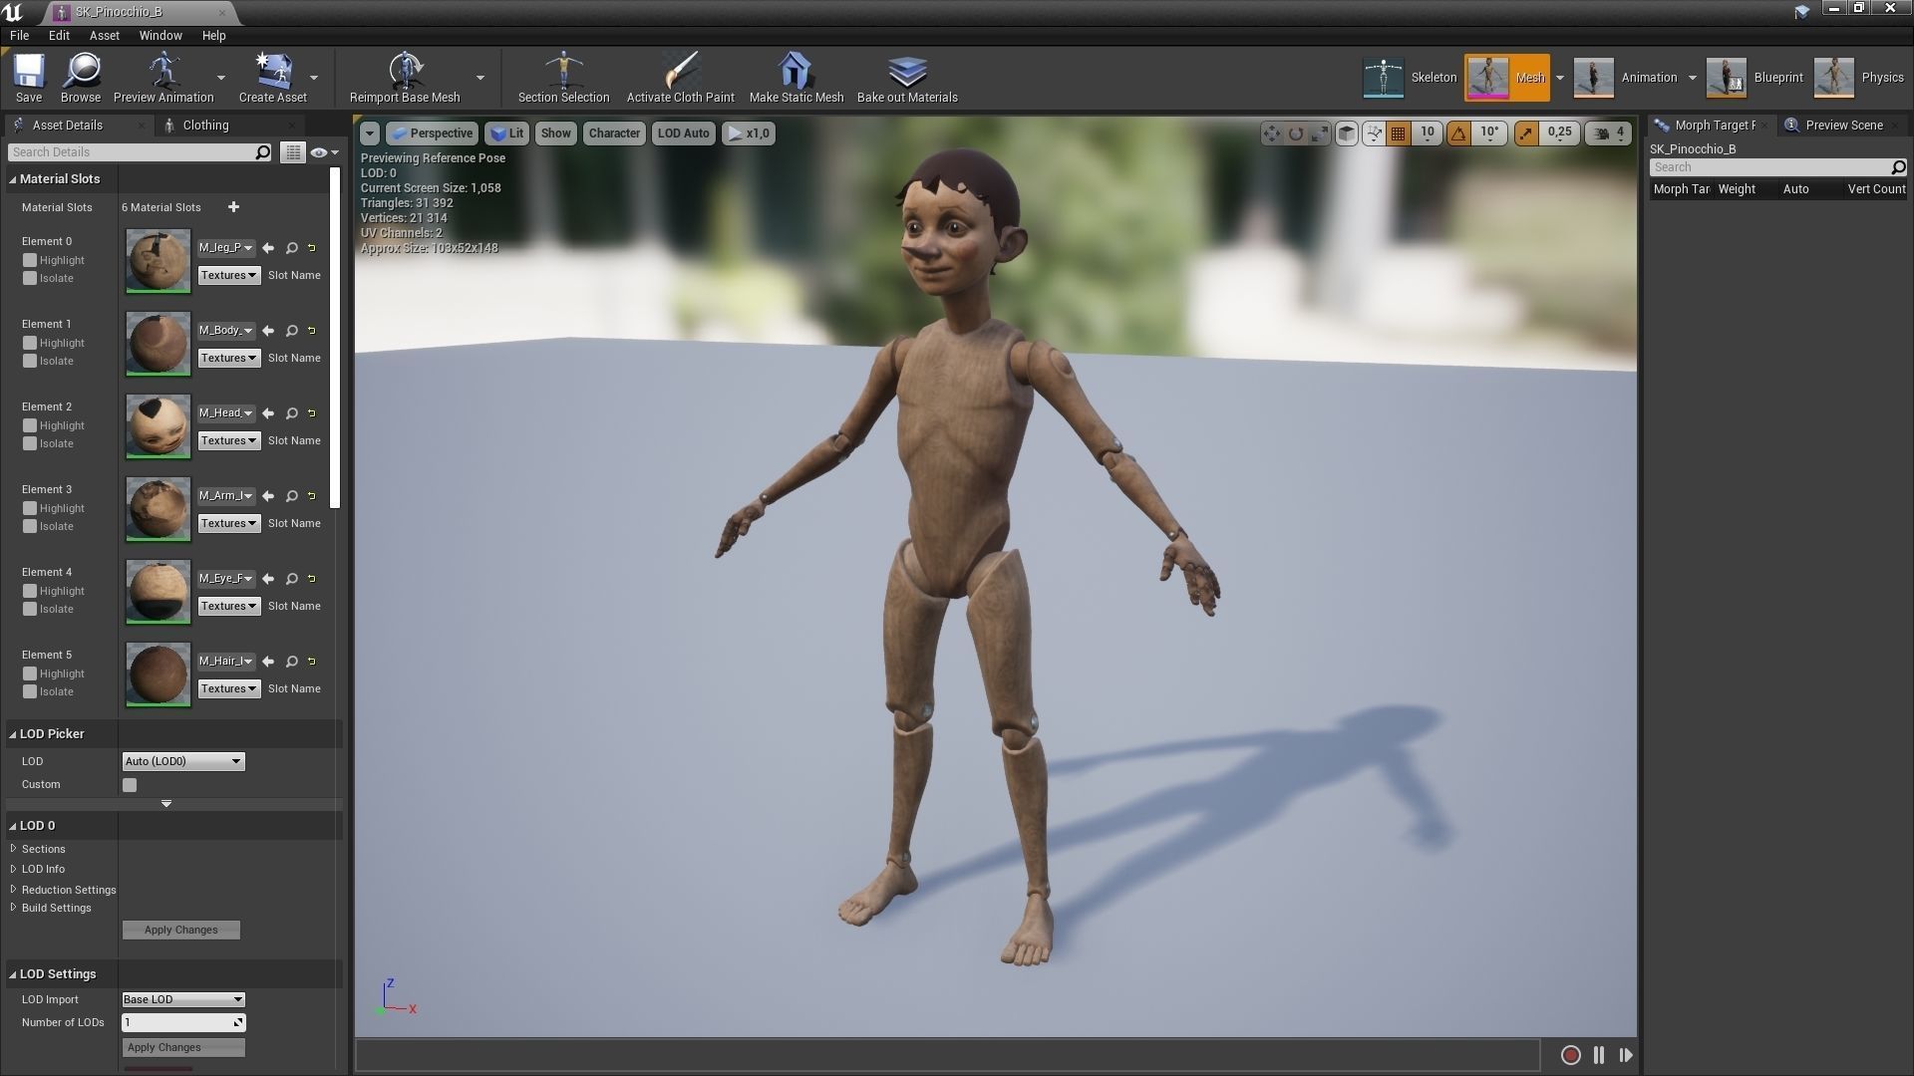Click the Perspective viewport button

point(432,134)
